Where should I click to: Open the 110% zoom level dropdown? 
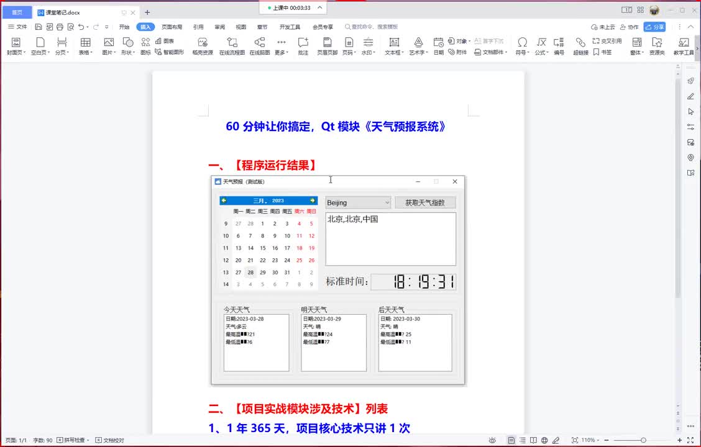point(590,440)
